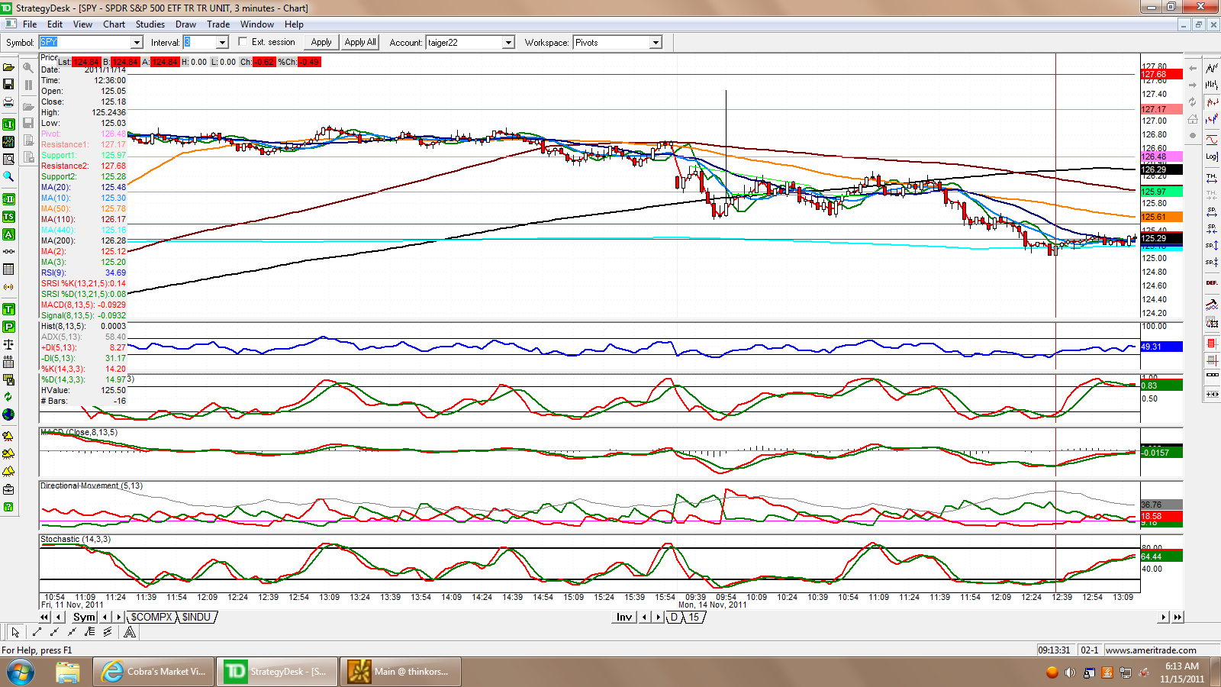Click the green Level II icon
The height and width of the screenshot is (687, 1221).
[8, 199]
